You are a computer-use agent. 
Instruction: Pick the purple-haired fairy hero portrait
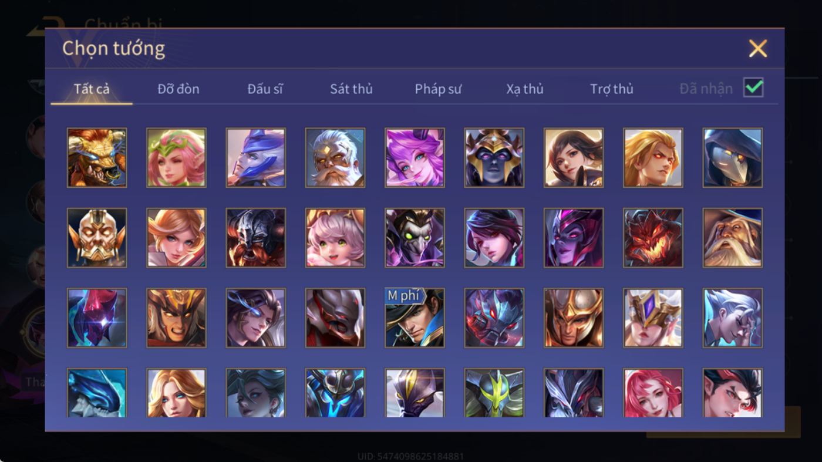415,158
